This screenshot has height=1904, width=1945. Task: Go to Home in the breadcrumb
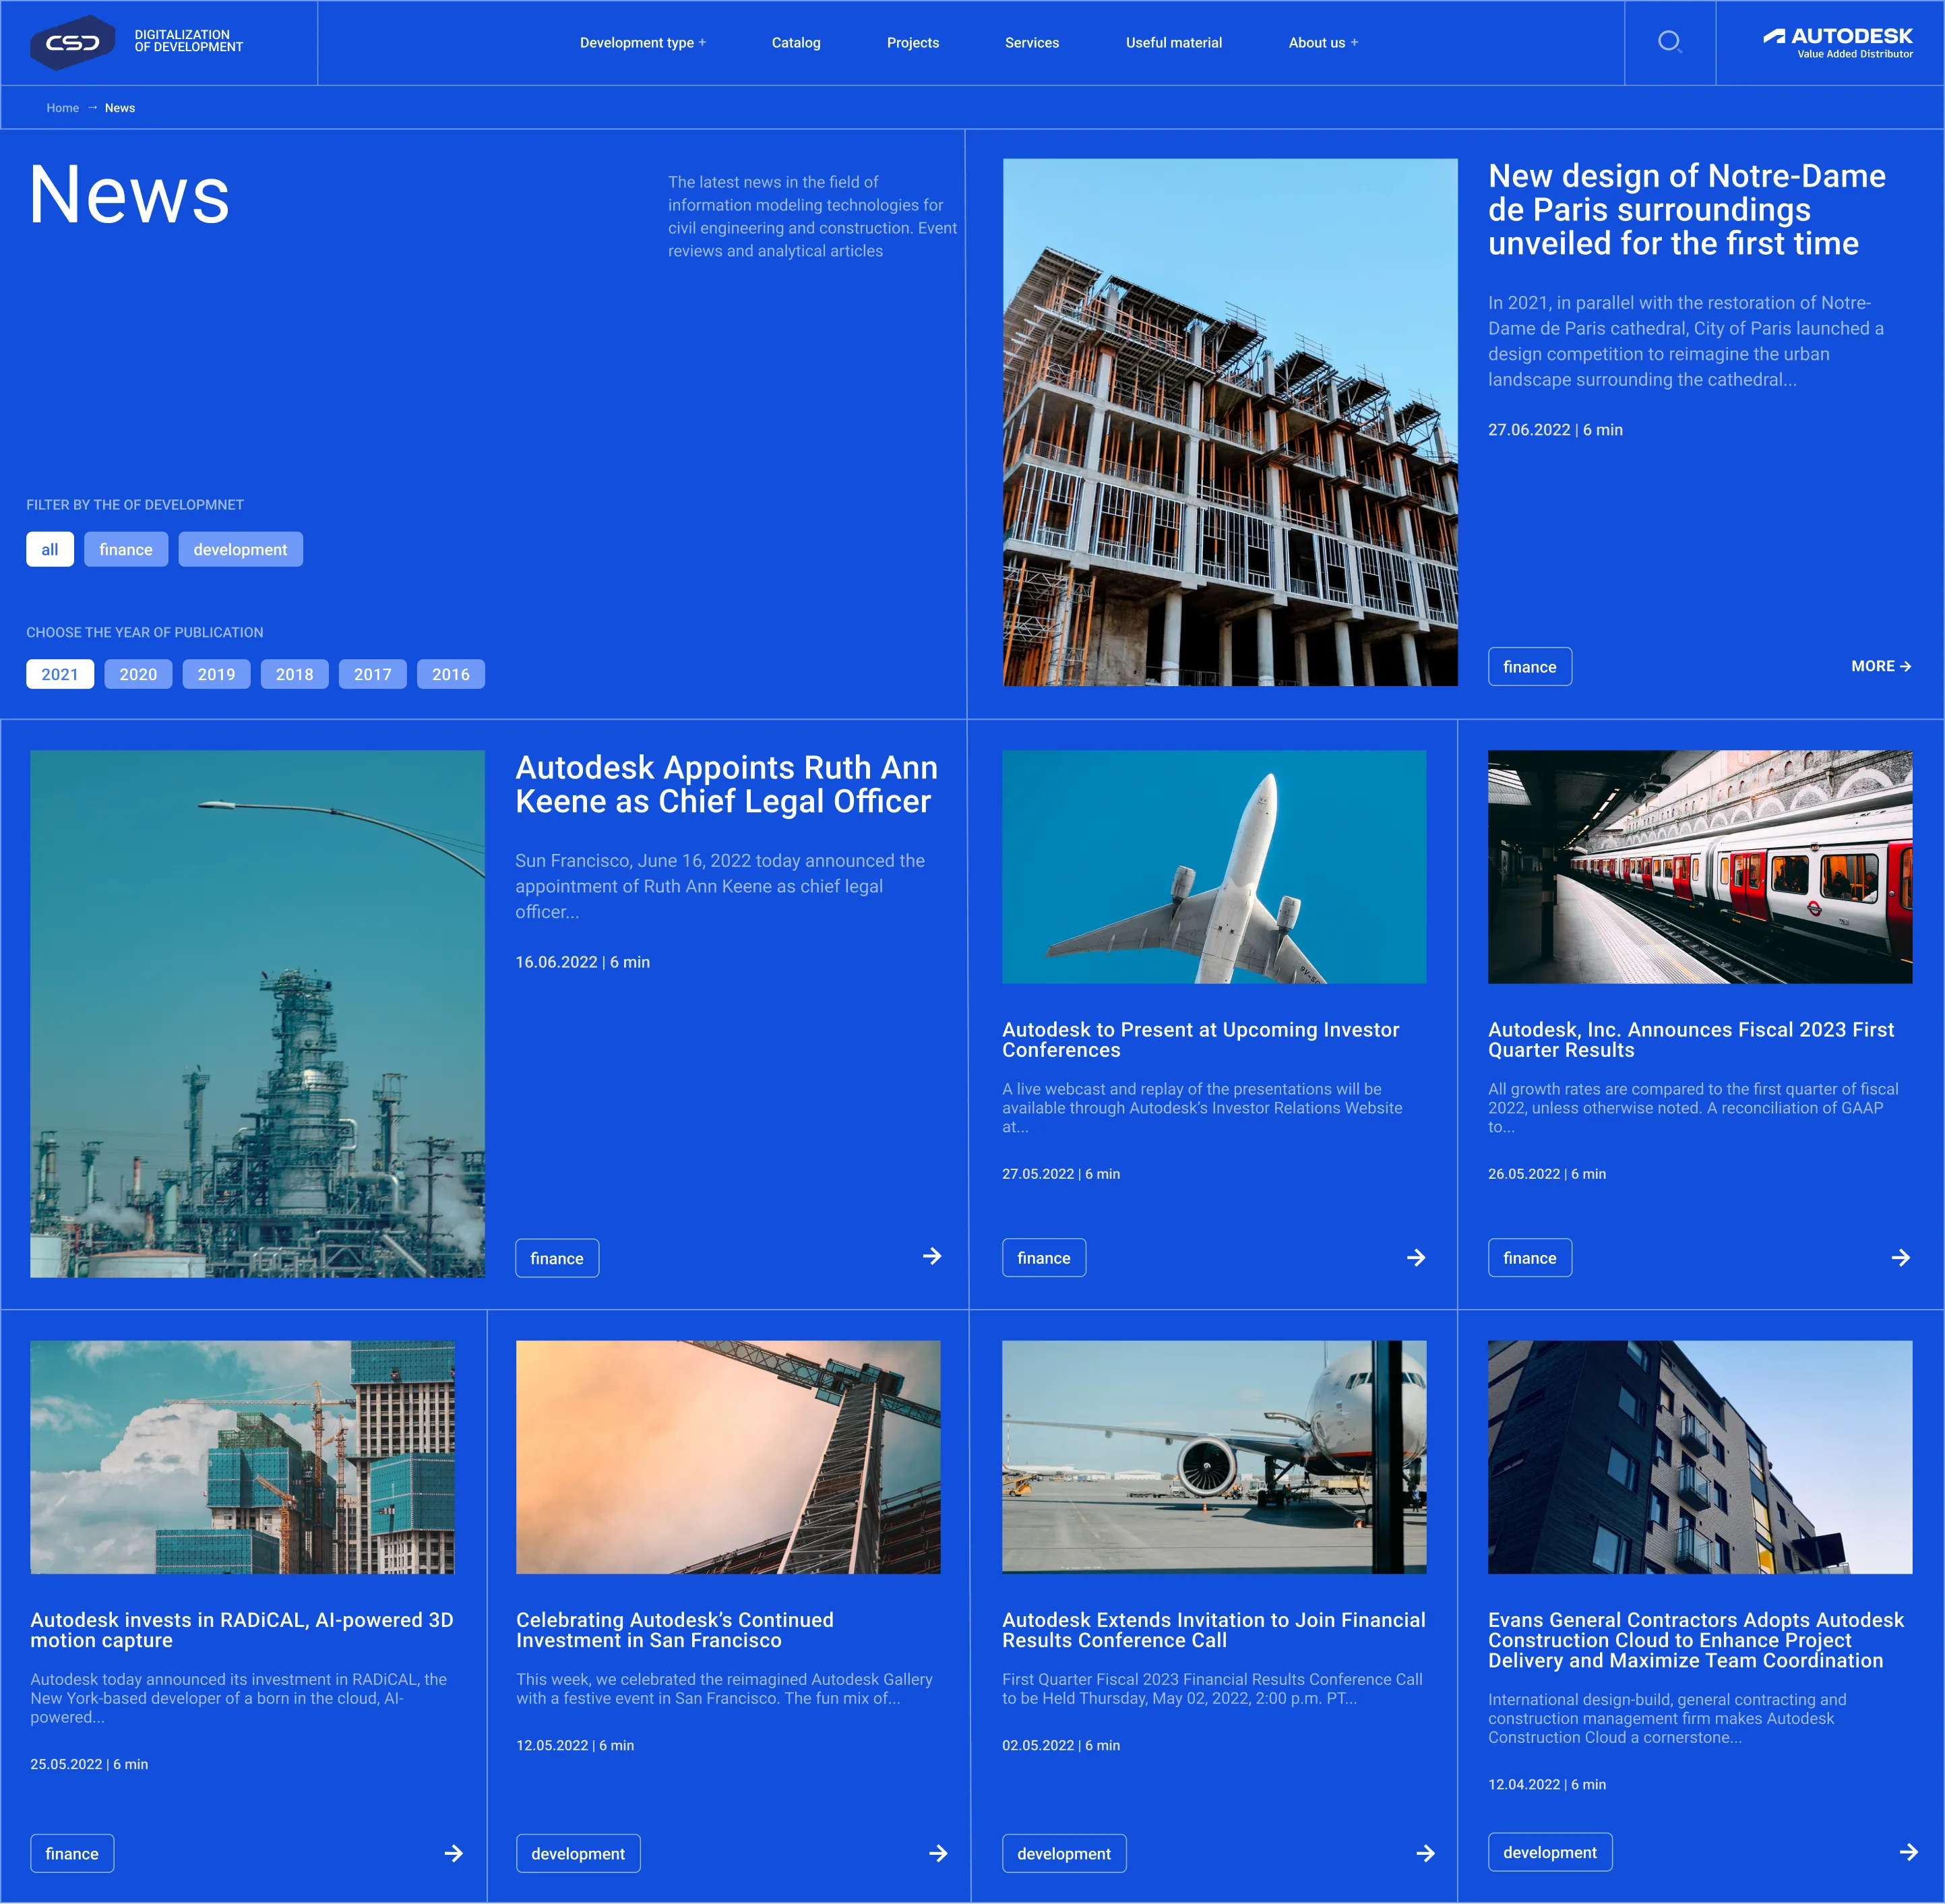[63, 108]
